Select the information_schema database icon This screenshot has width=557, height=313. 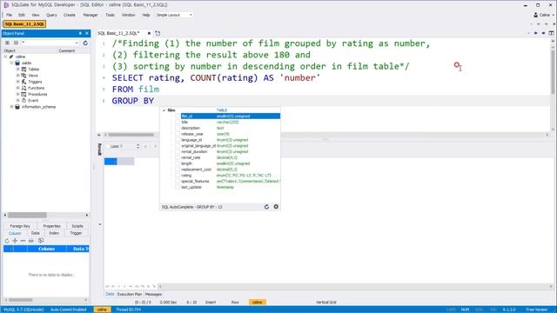(17, 106)
